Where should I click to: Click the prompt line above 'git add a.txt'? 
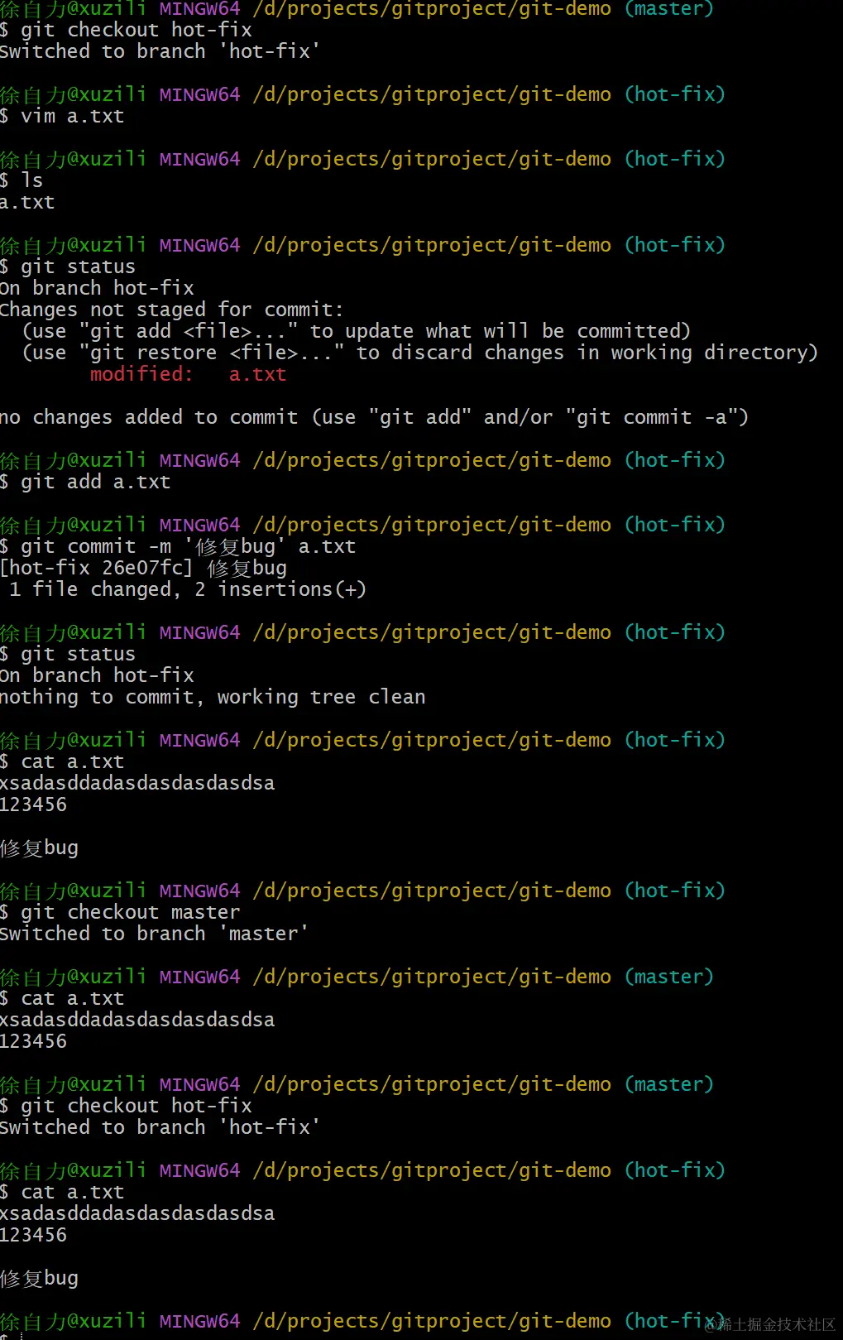point(363,460)
